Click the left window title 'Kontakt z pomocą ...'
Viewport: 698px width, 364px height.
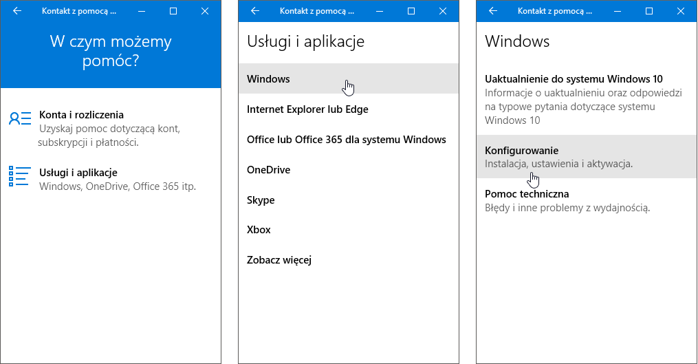pos(79,11)
